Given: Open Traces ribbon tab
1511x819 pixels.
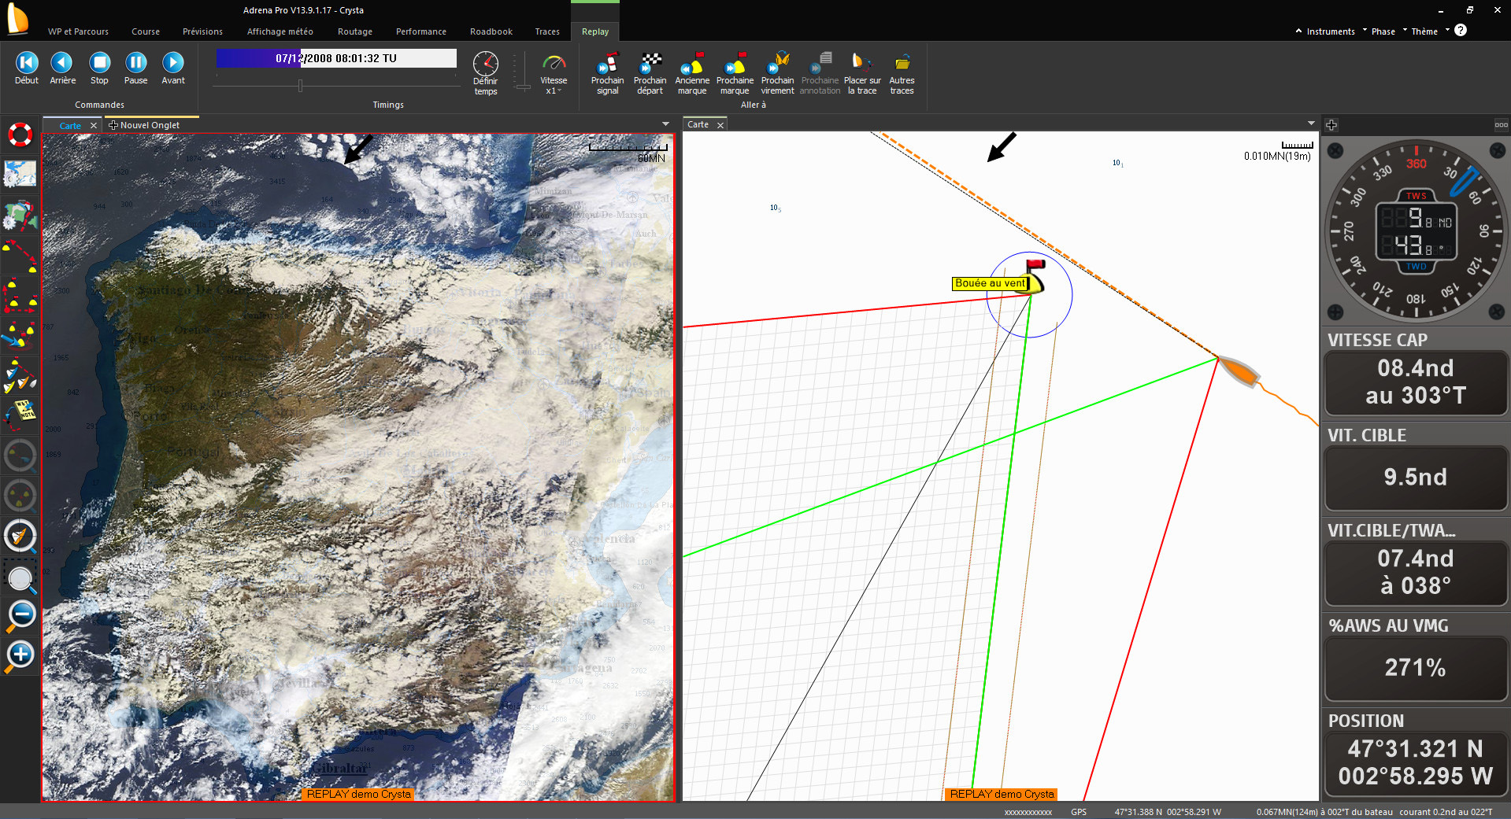Looking at the screenshot, I should pos(547,31).
